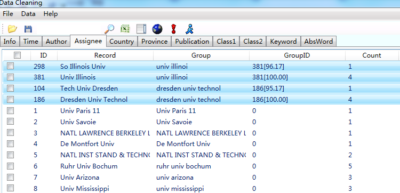Save data with the floppy disk icon
Viewport: 400px width, 193px height.
[28, 29]
